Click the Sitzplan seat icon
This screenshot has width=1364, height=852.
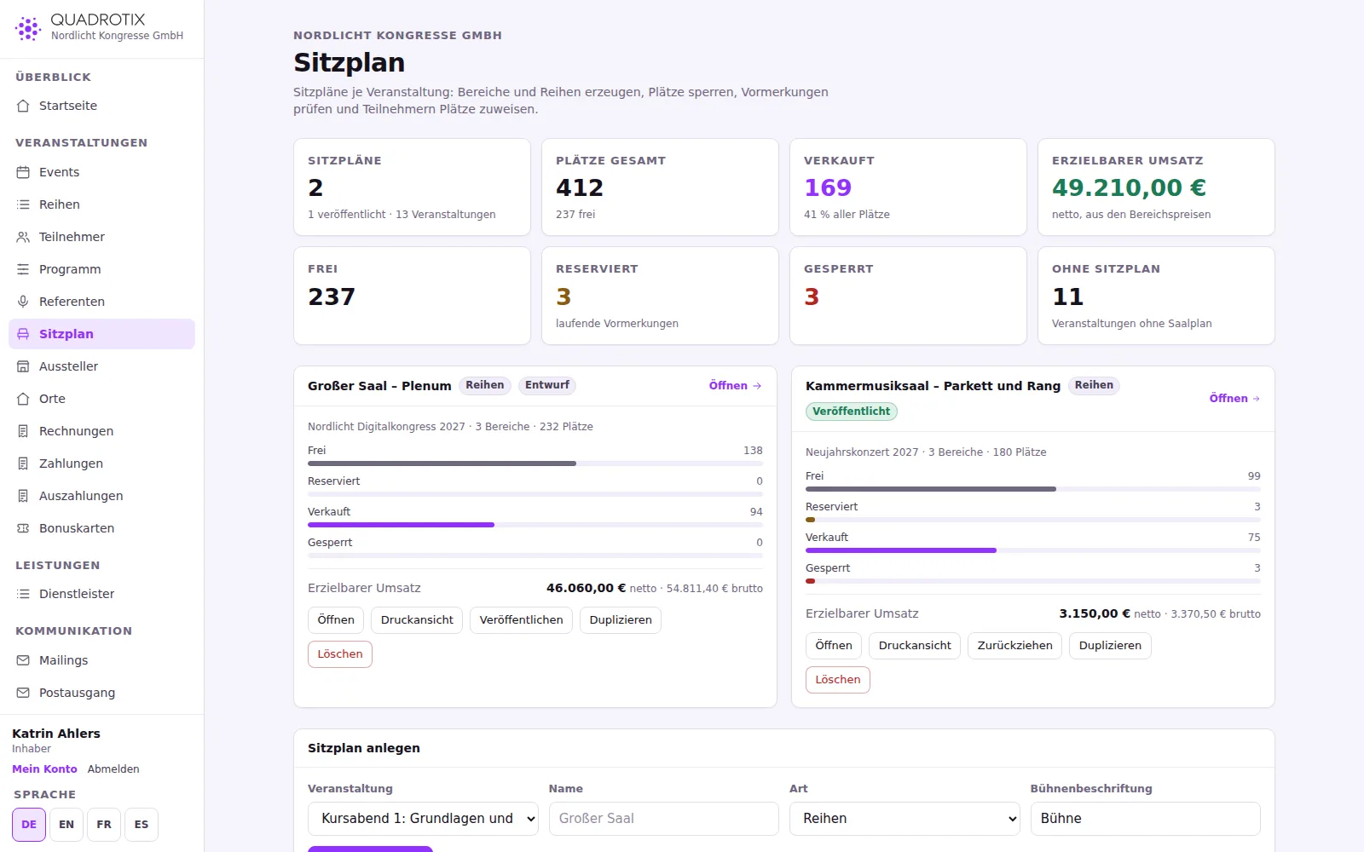tap(23, 334)
